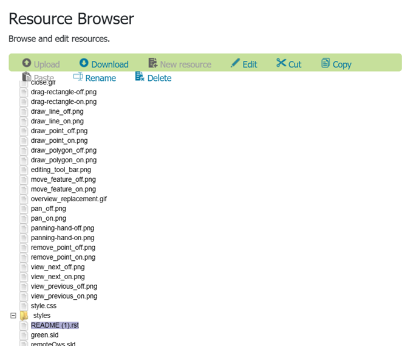The height and width of the screenshot is (346, 402).
Task: Click the file icon beside remove_point_off.png
Action: coord(24,247)
